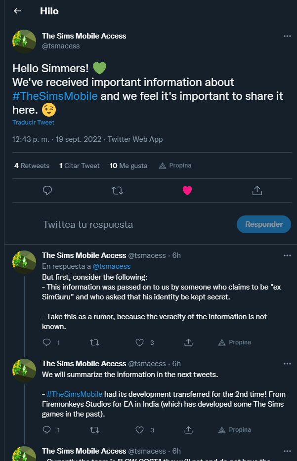Like the "We will summarize" reply
Viewport: 297px width, 461px height.
coord(140,430)
